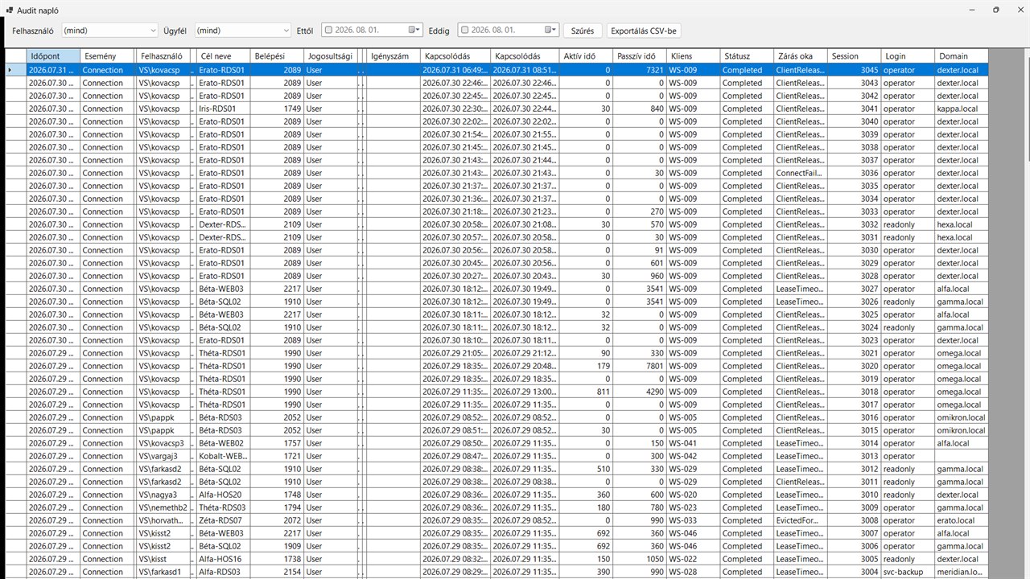Enable the Ettől date checkbox
The width and height of the screenshot is (1030, 579).
328,30
